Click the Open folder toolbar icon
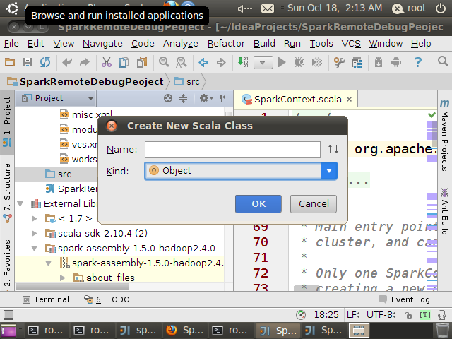452x339 pixels. click(x=10, y=62)
